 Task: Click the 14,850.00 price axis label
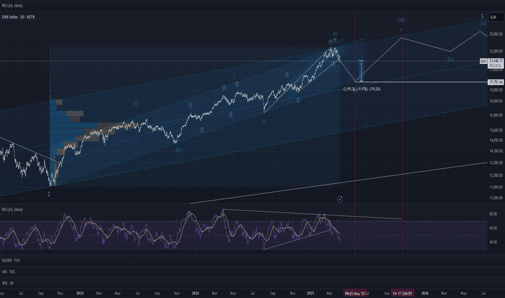point(496,140)
